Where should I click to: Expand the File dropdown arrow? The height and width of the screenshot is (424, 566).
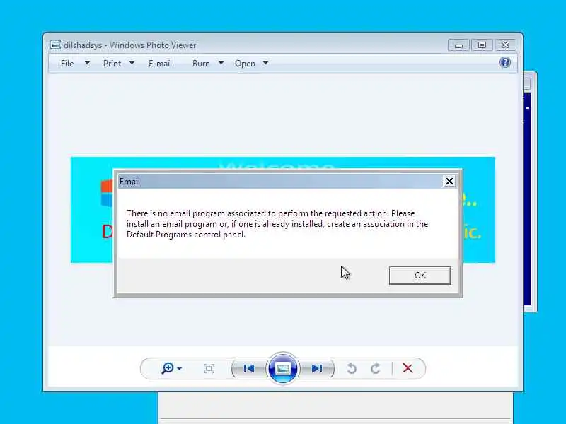tap(87, 63)
